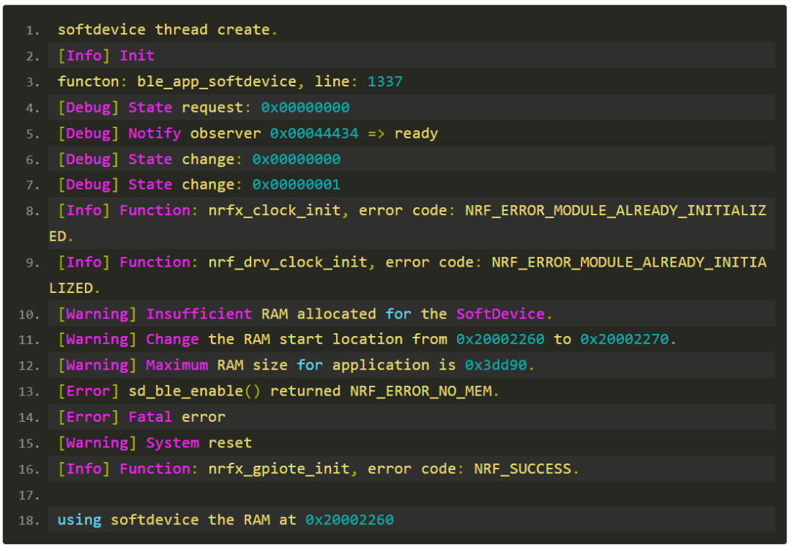Click "Insufficient RAM allocated" warning line
791x547 pixels.
tap(305, 314)
